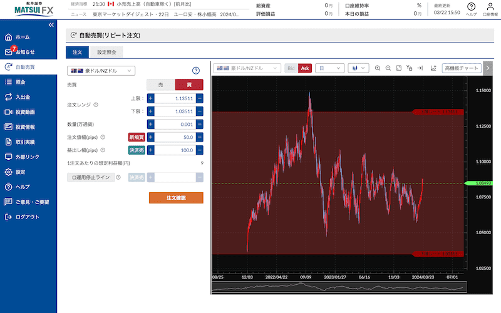This screenshot has width=501, height=313.
Task: Click the news headline 東京マーケットダイジェスト
Action: coord(166,14)
